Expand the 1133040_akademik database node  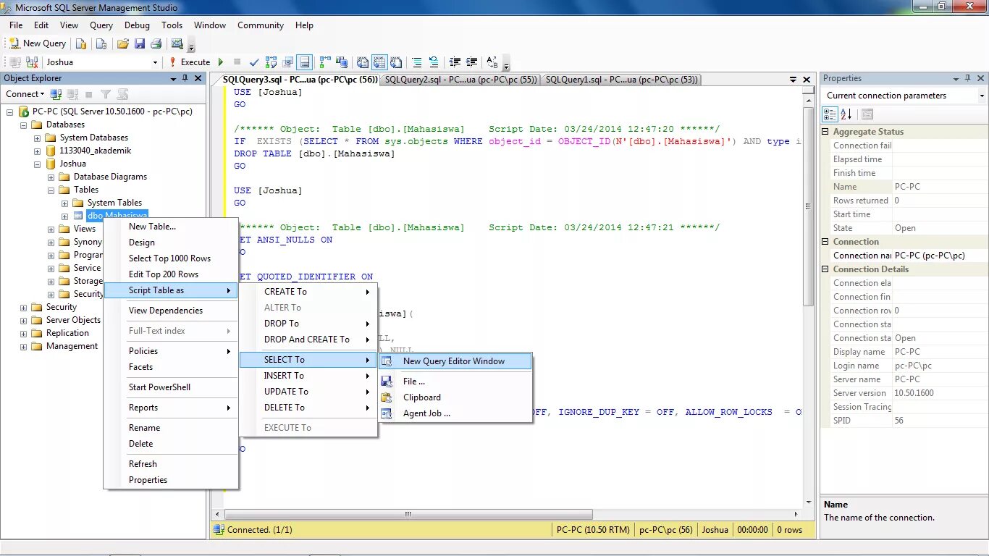coord(37,151)
